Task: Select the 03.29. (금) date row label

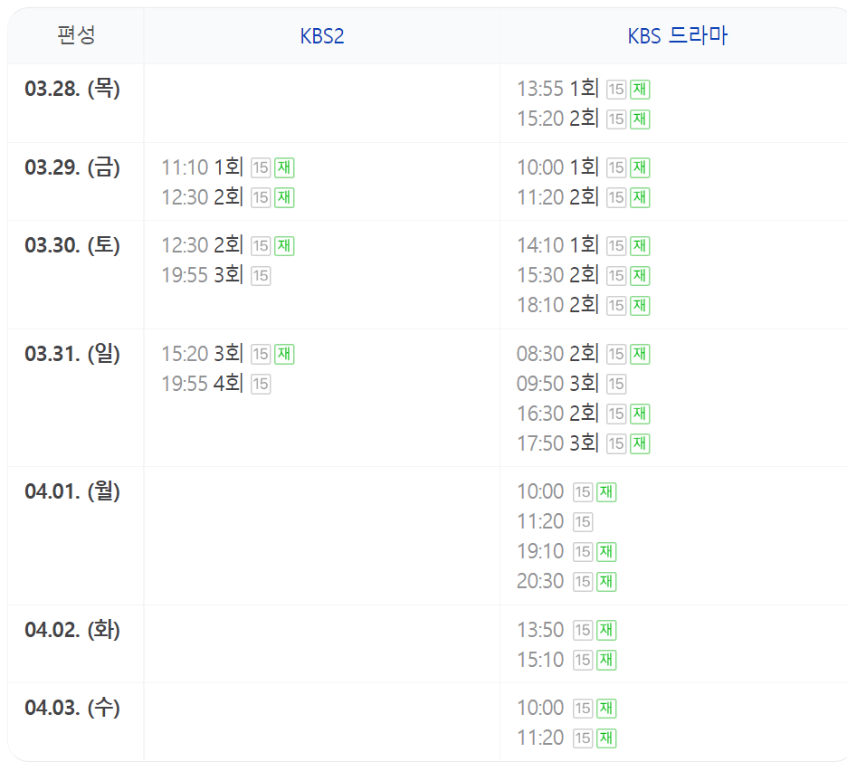Action: (x=72, y=167)
